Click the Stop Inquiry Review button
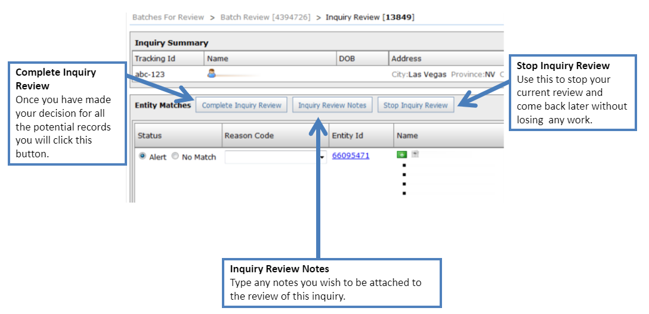 pos(416,105)
